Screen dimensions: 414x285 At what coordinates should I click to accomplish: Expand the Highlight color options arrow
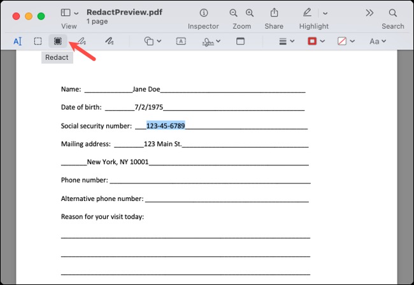click(325, 13)
